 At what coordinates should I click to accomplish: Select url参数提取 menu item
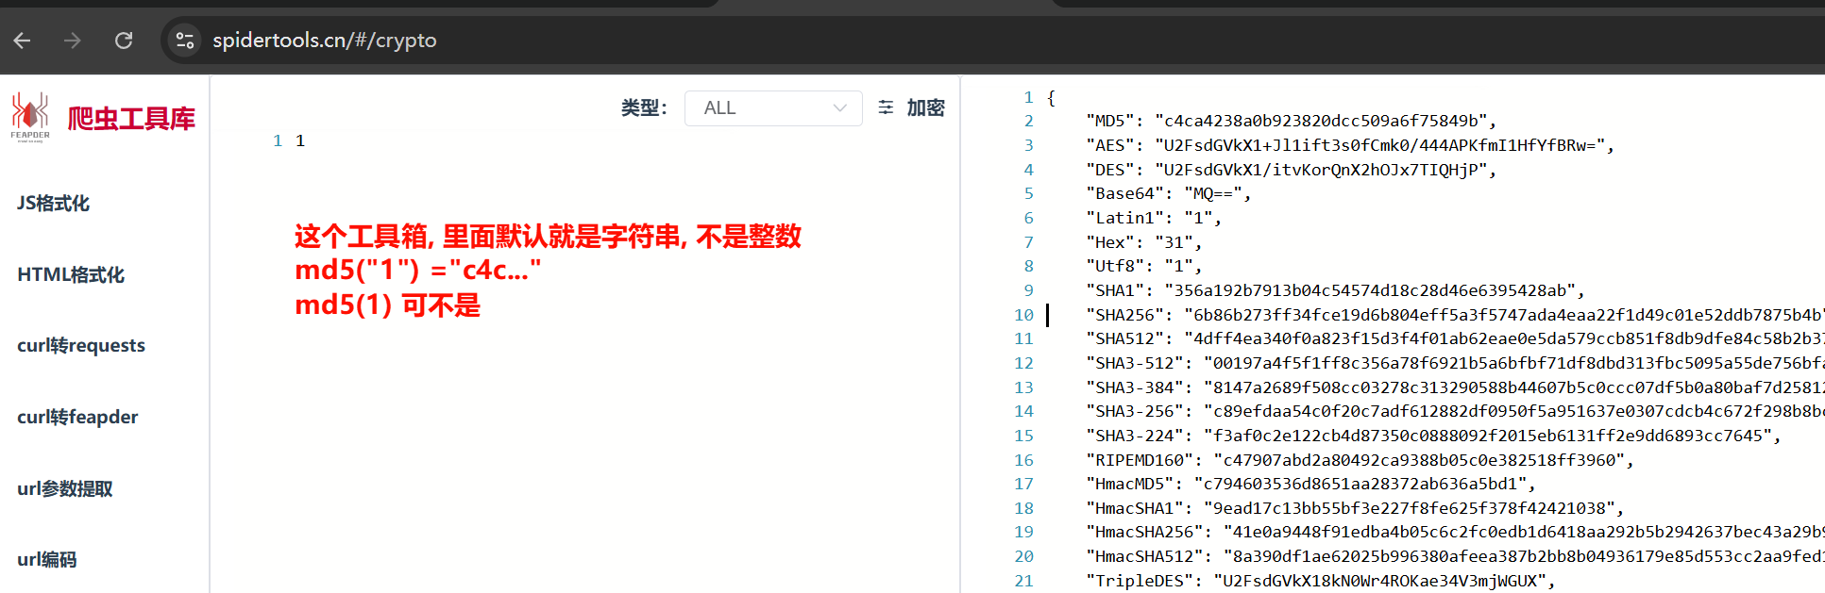tap(65, 488)
